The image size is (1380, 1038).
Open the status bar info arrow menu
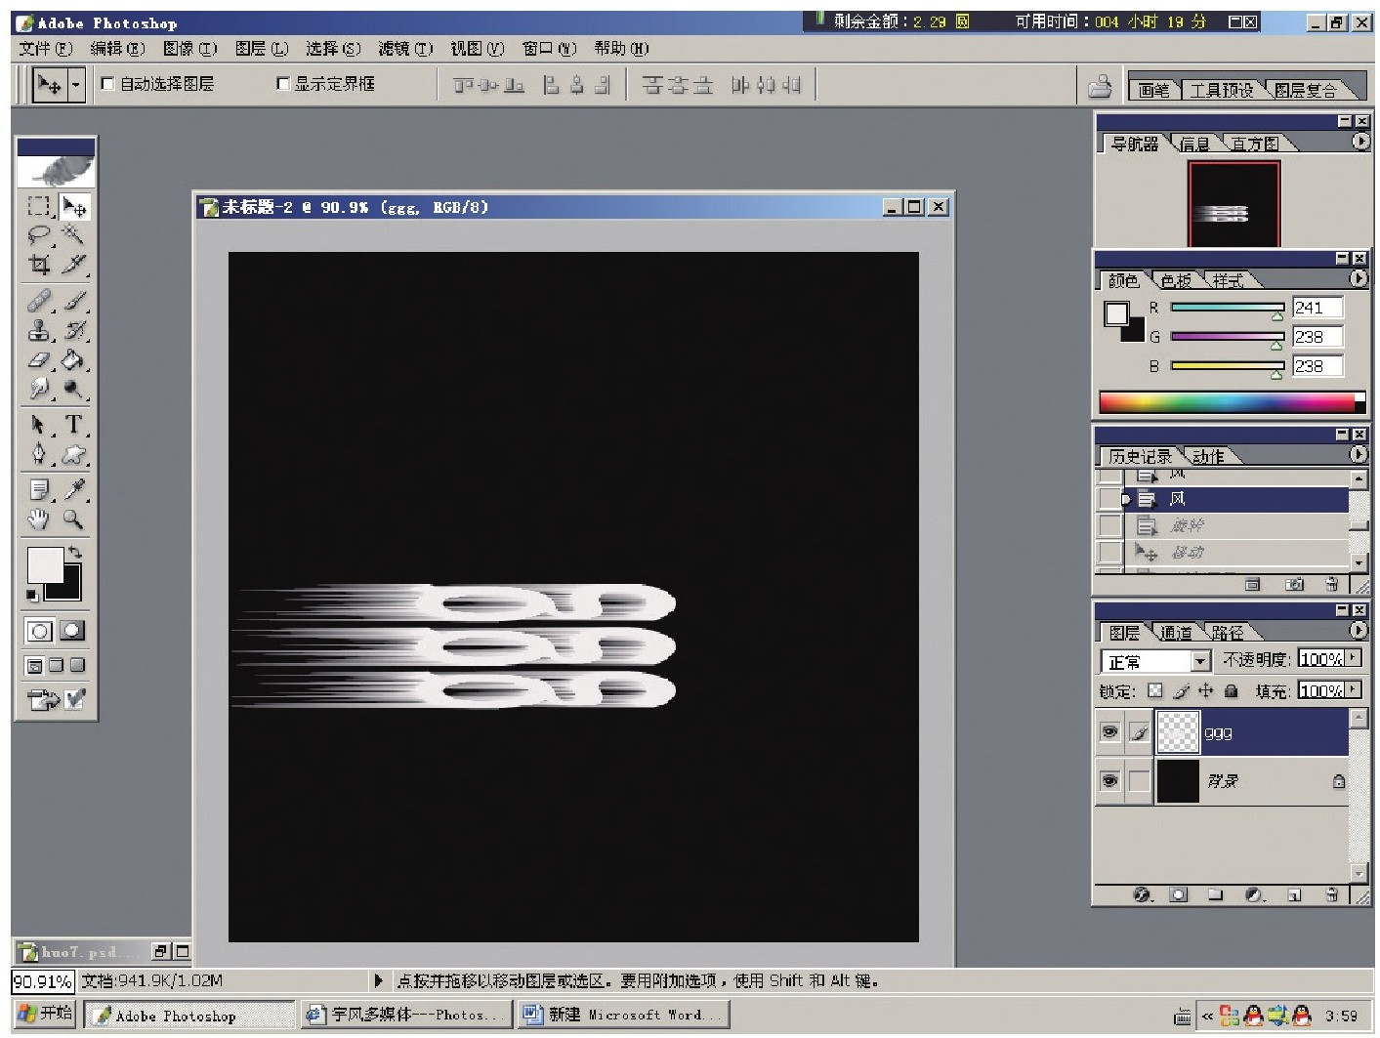point(379,980)
